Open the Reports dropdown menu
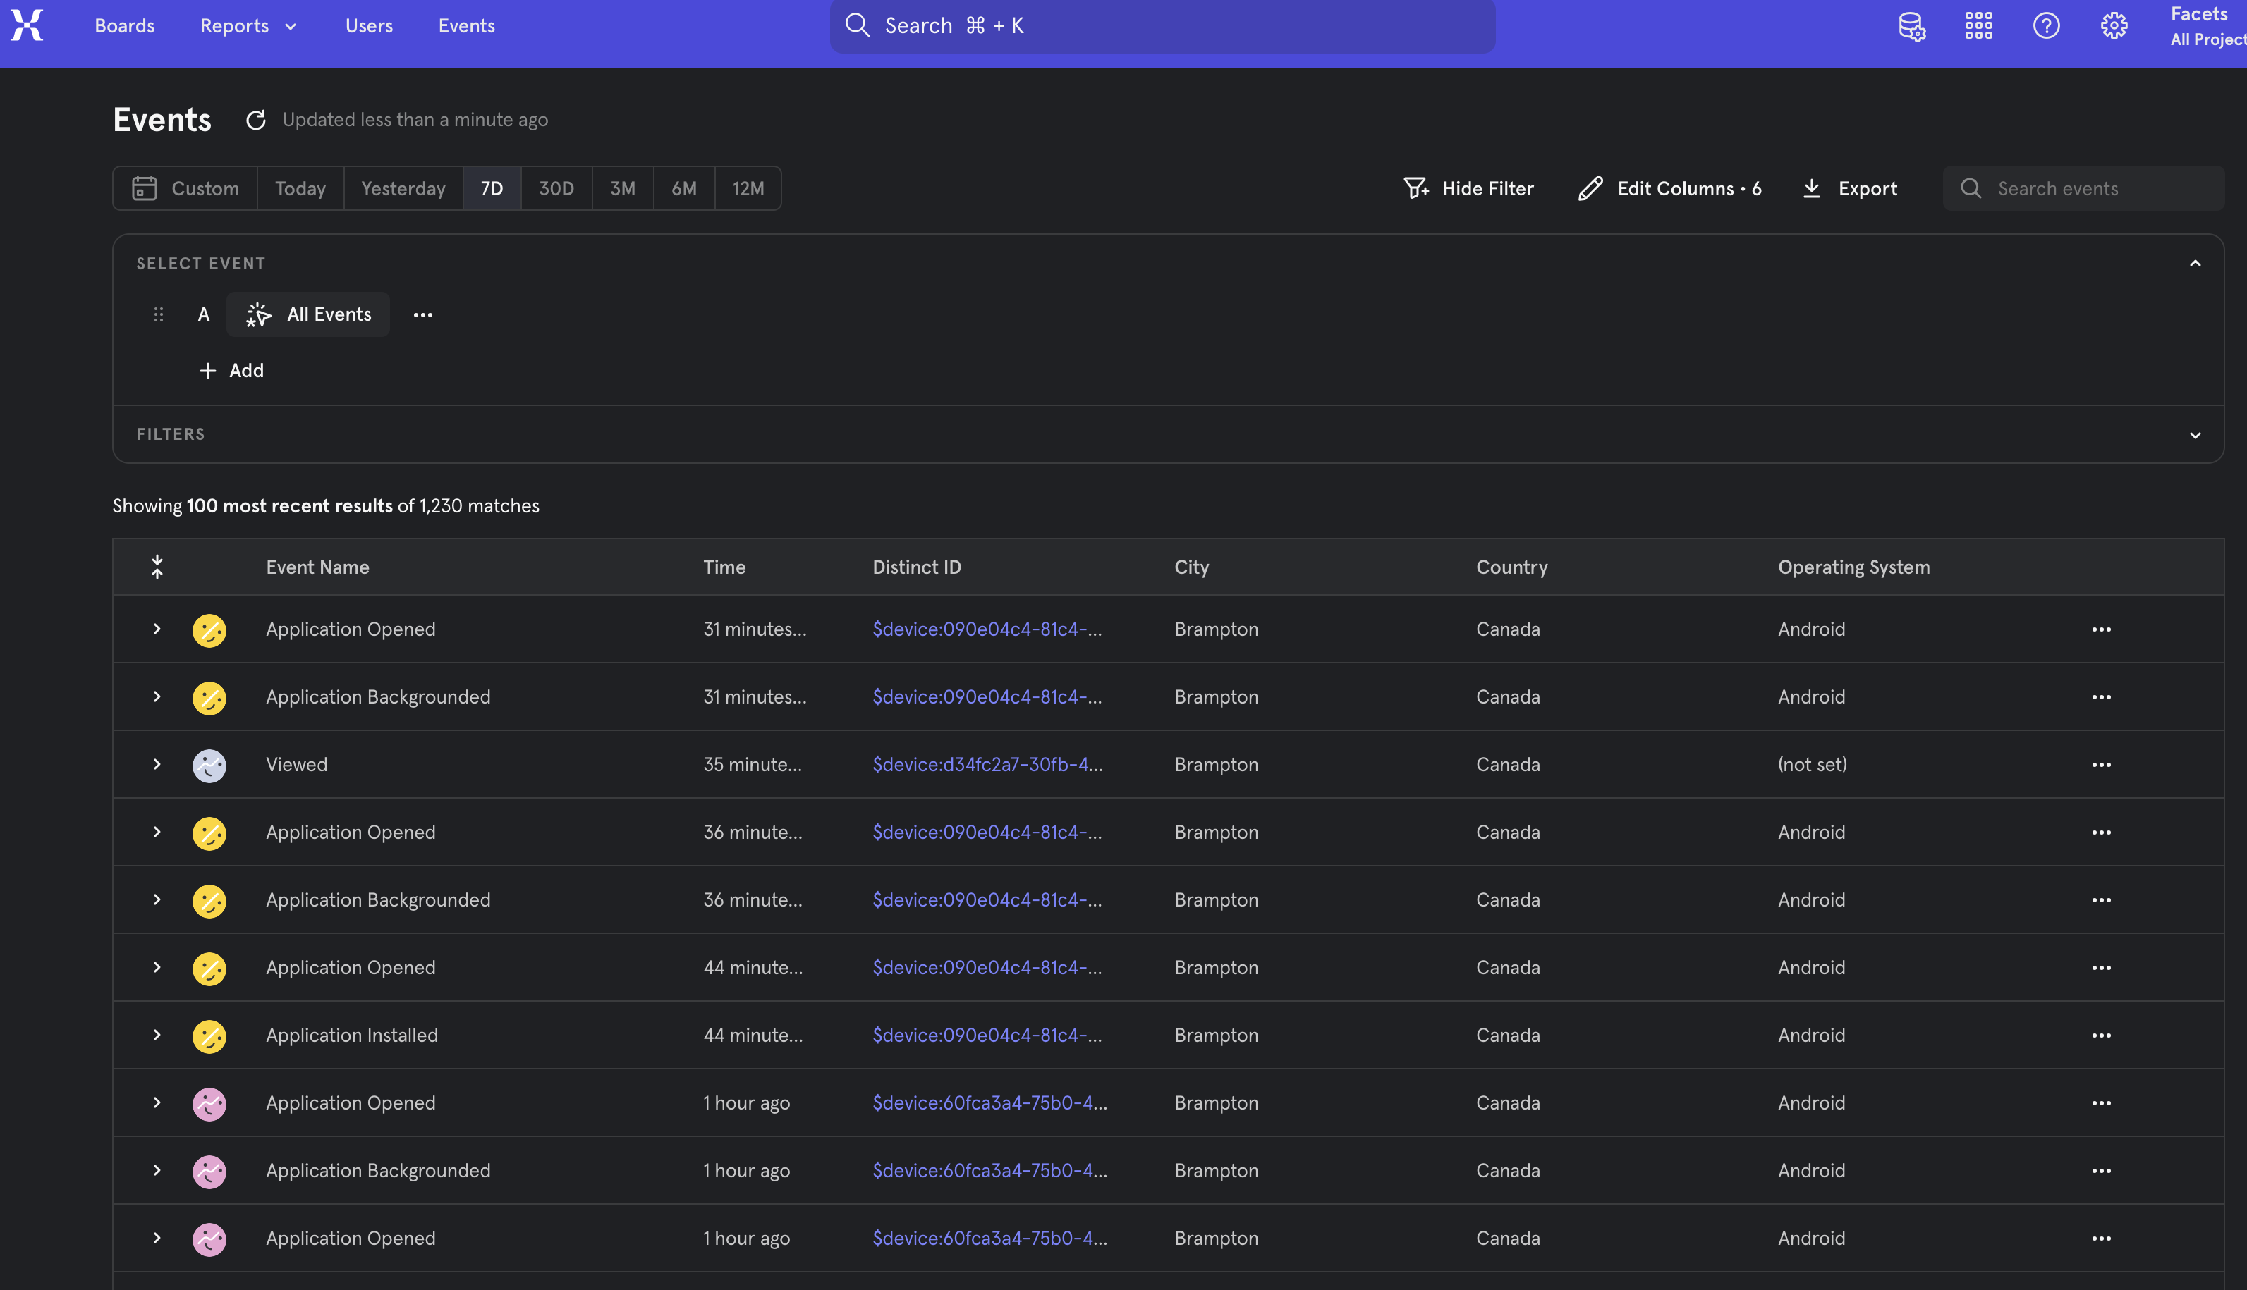 click(248, 25)
